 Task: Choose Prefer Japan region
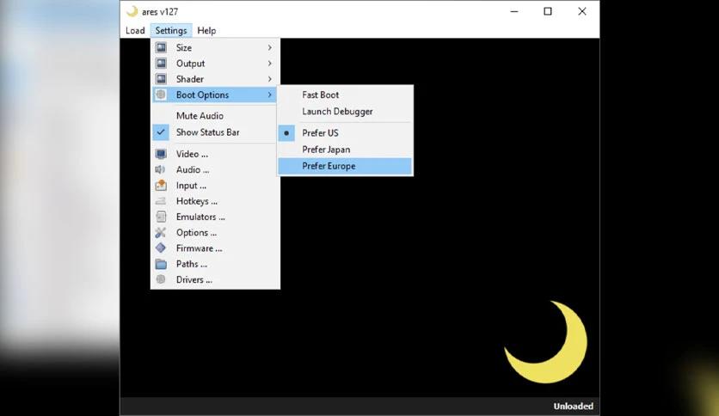pos(326,150)
